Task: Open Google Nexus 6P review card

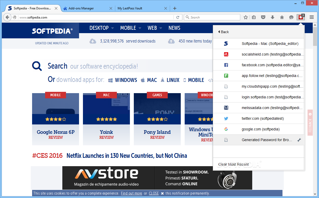Action: pos(56,119)
